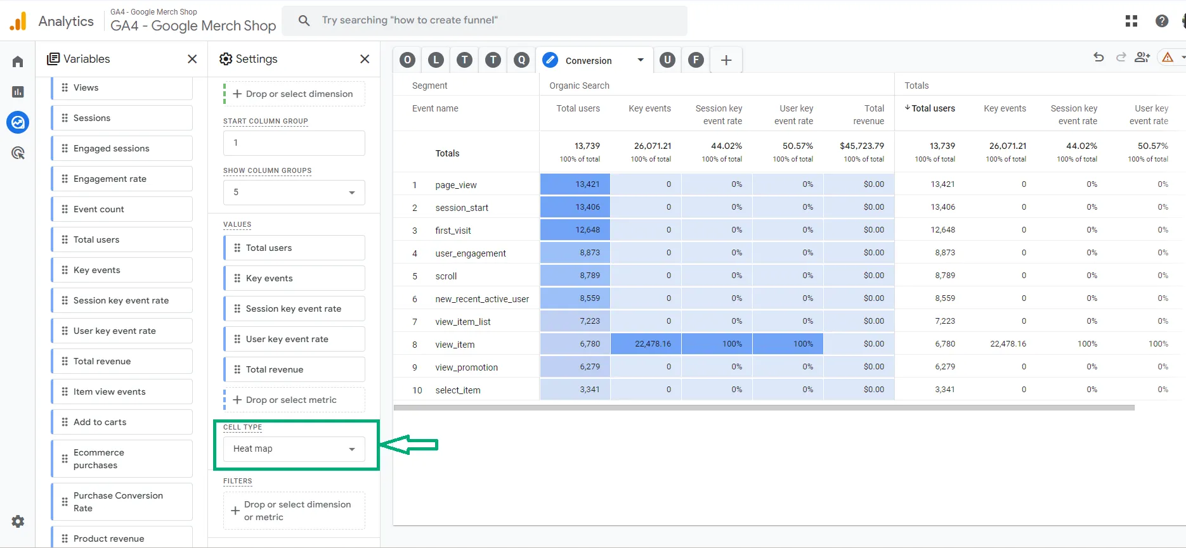Screen dimensions: 1186x548
Task: Select the Purchase Conversion Rate metric
Action: pos(122,502)
